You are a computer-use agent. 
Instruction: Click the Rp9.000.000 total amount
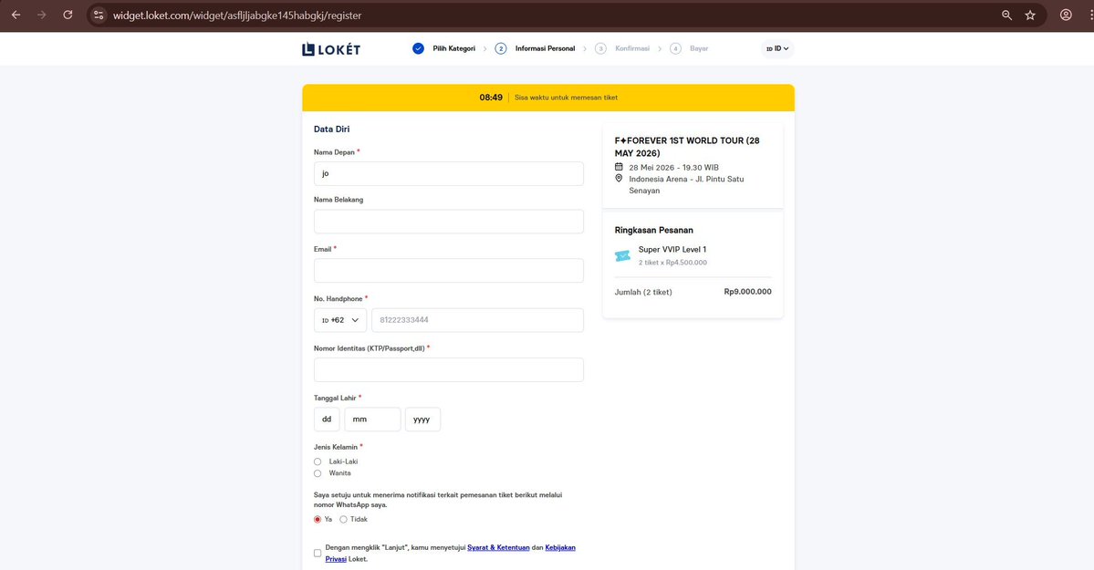click(748, 292)
